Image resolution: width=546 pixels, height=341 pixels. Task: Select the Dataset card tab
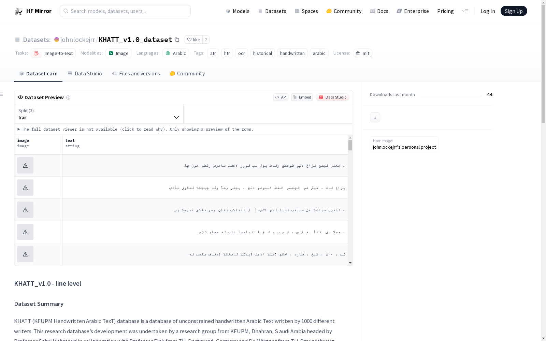tap(38, 73)
